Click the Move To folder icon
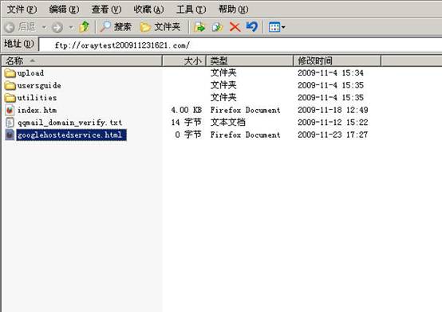Screen dimensions: 442x312 tap(199, 27)
